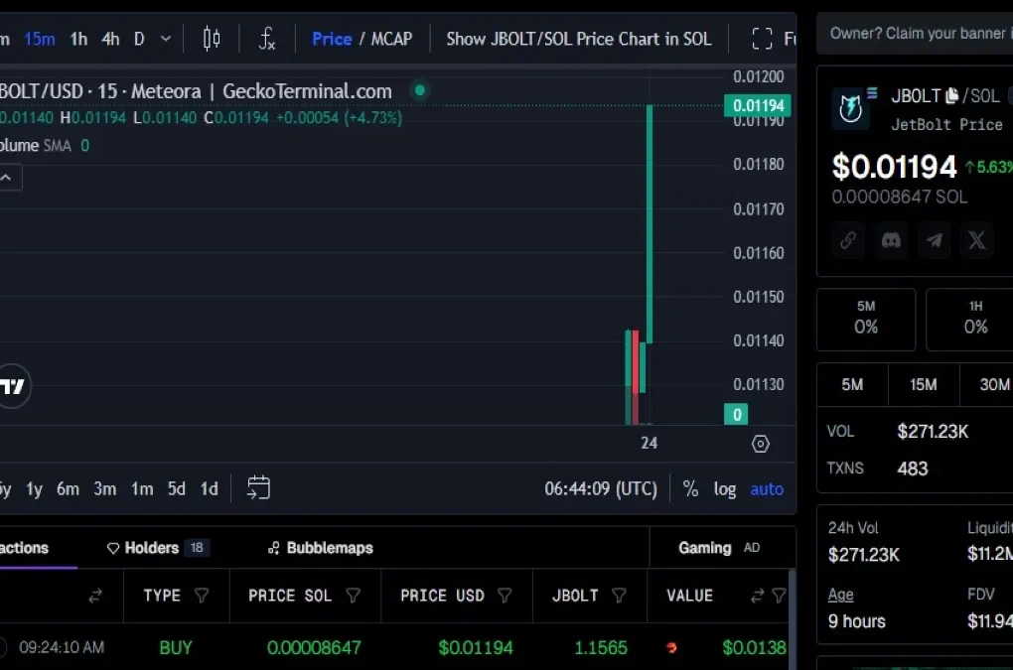Open the indicators fx menu

(267, 39)
